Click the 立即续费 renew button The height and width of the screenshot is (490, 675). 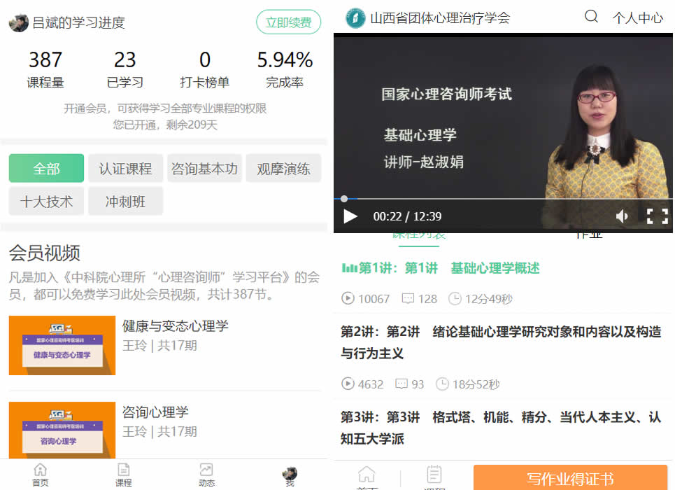tap(288, 22)
